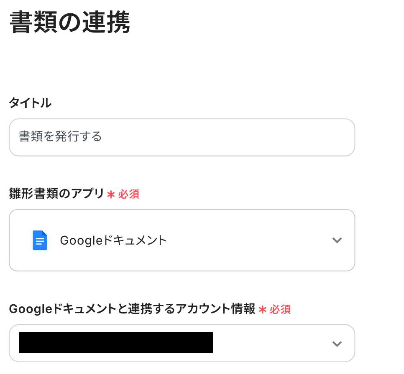Click the タイトル field label
This screenshot has width=404, height=374.
coord(30,103)
